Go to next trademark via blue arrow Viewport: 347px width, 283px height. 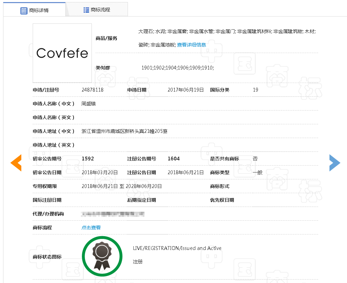(335, 163)
